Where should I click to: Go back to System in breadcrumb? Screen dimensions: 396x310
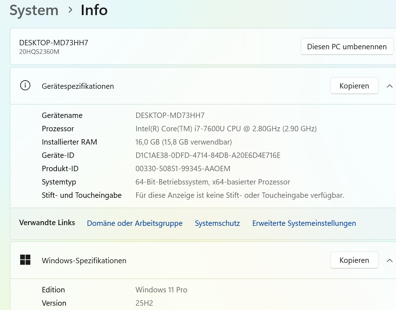pyautogui.click(x=34, y=10)
